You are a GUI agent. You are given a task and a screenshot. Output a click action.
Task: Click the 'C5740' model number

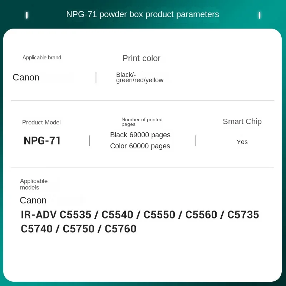tap(36, 229)
